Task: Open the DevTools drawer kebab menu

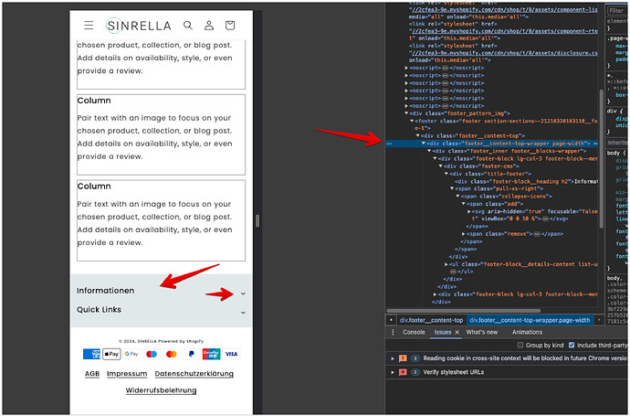Action: (393, 332)
